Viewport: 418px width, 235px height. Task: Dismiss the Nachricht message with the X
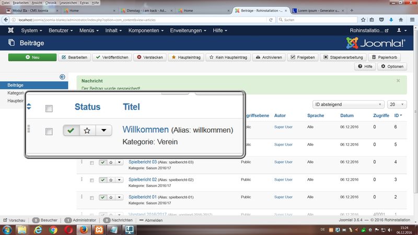(x=398, y=81)
